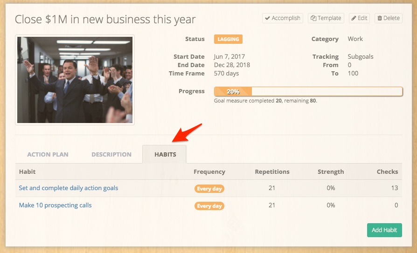This screenshot has width=417, height=253.
Task: Sort by the Checks column header
Action: click(x=387, y=171)
